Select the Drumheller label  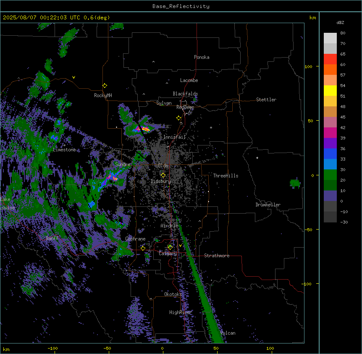(268, 205)
